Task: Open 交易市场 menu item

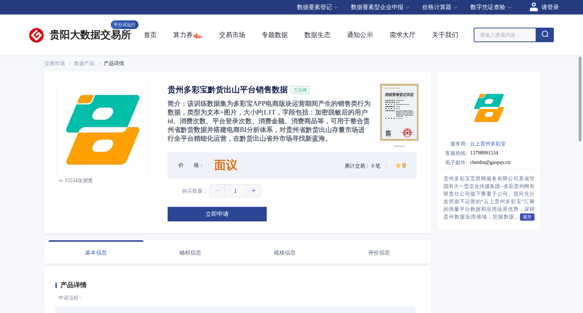Action: [232, 35]
